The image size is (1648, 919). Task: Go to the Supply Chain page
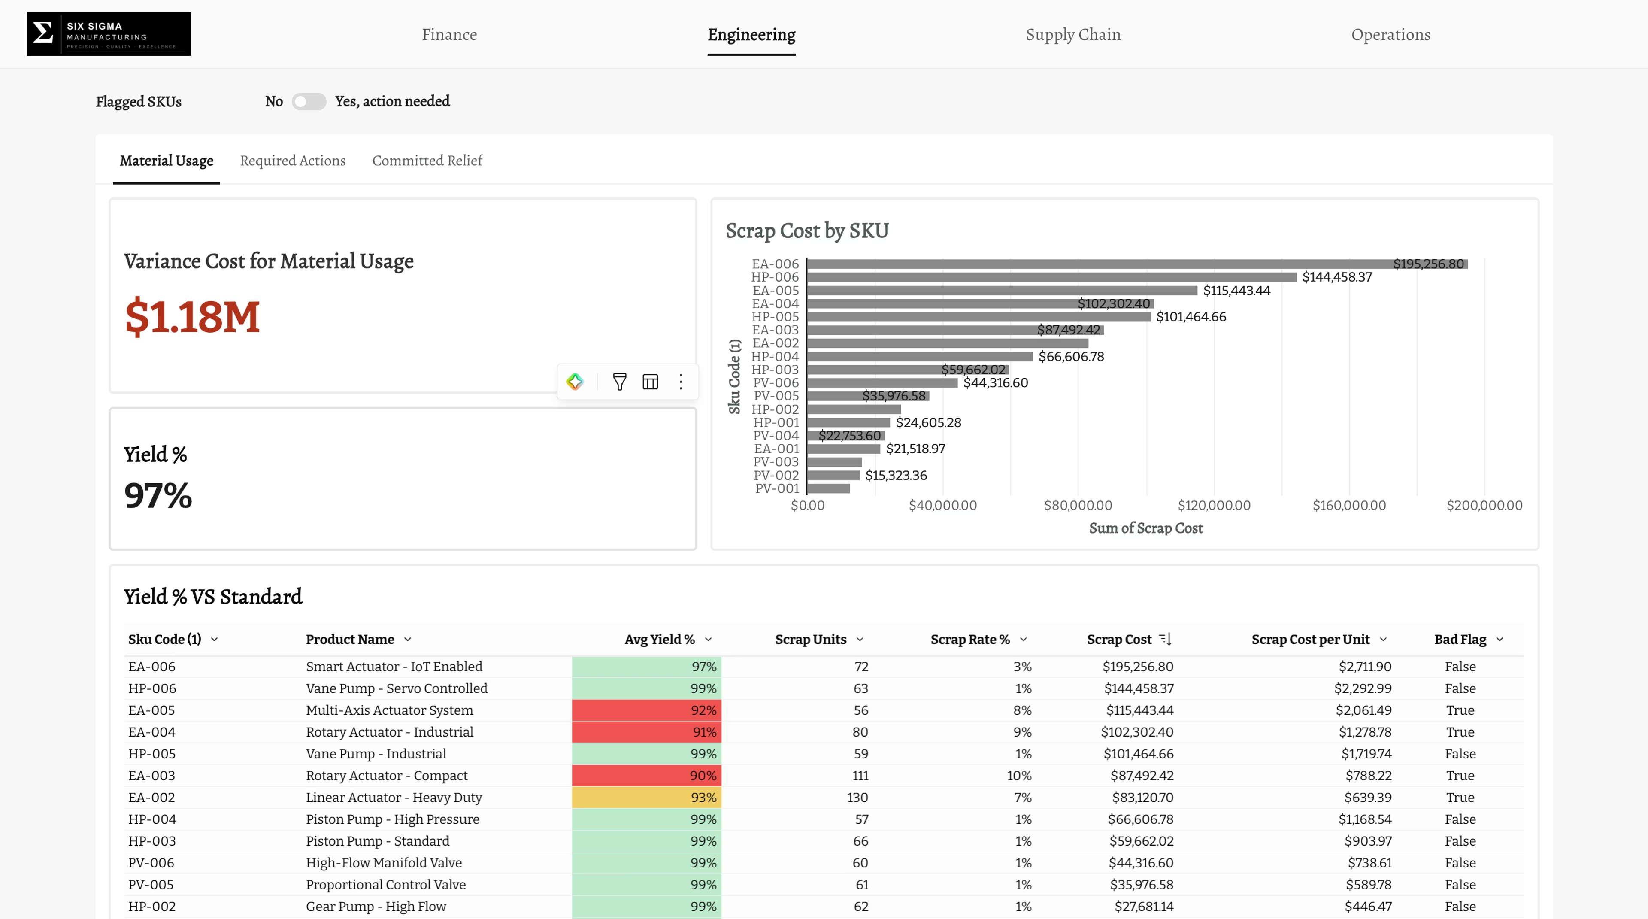(x=1073, y=35)
